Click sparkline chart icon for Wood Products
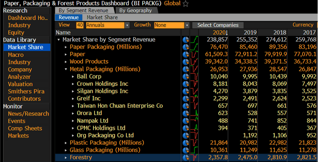 click(x=194, y=62)
